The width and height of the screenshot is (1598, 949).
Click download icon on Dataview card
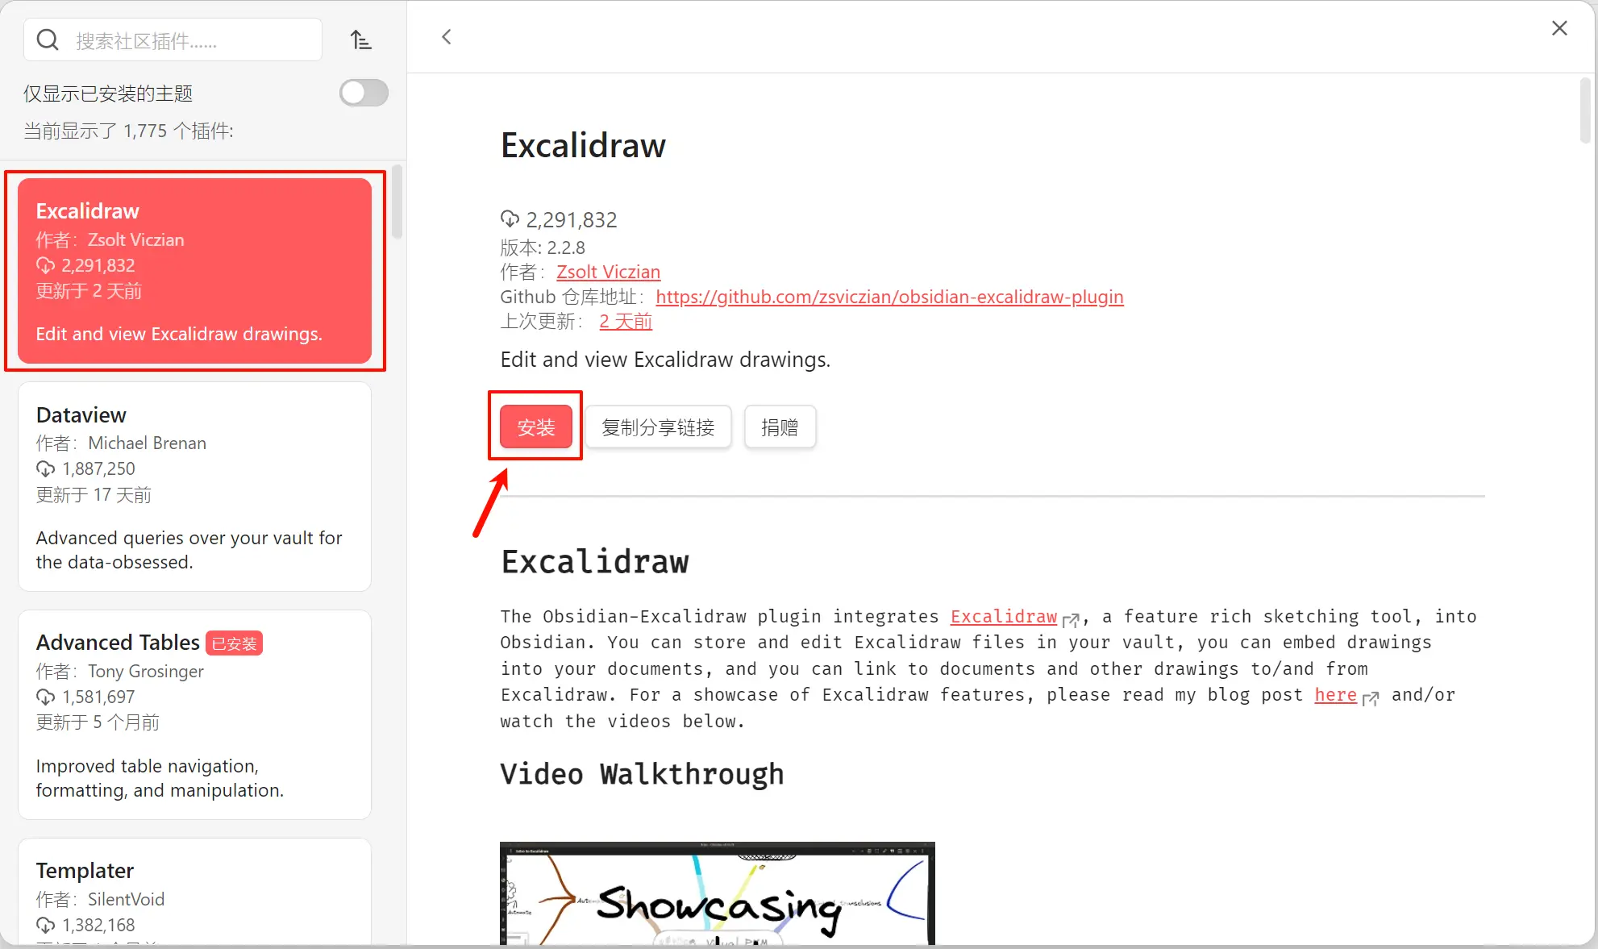[46, 468]
